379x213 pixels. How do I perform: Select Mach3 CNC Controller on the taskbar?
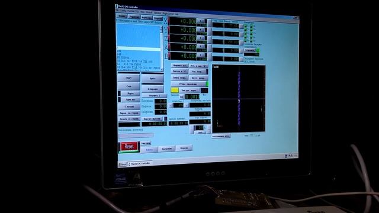click(140, 164)
